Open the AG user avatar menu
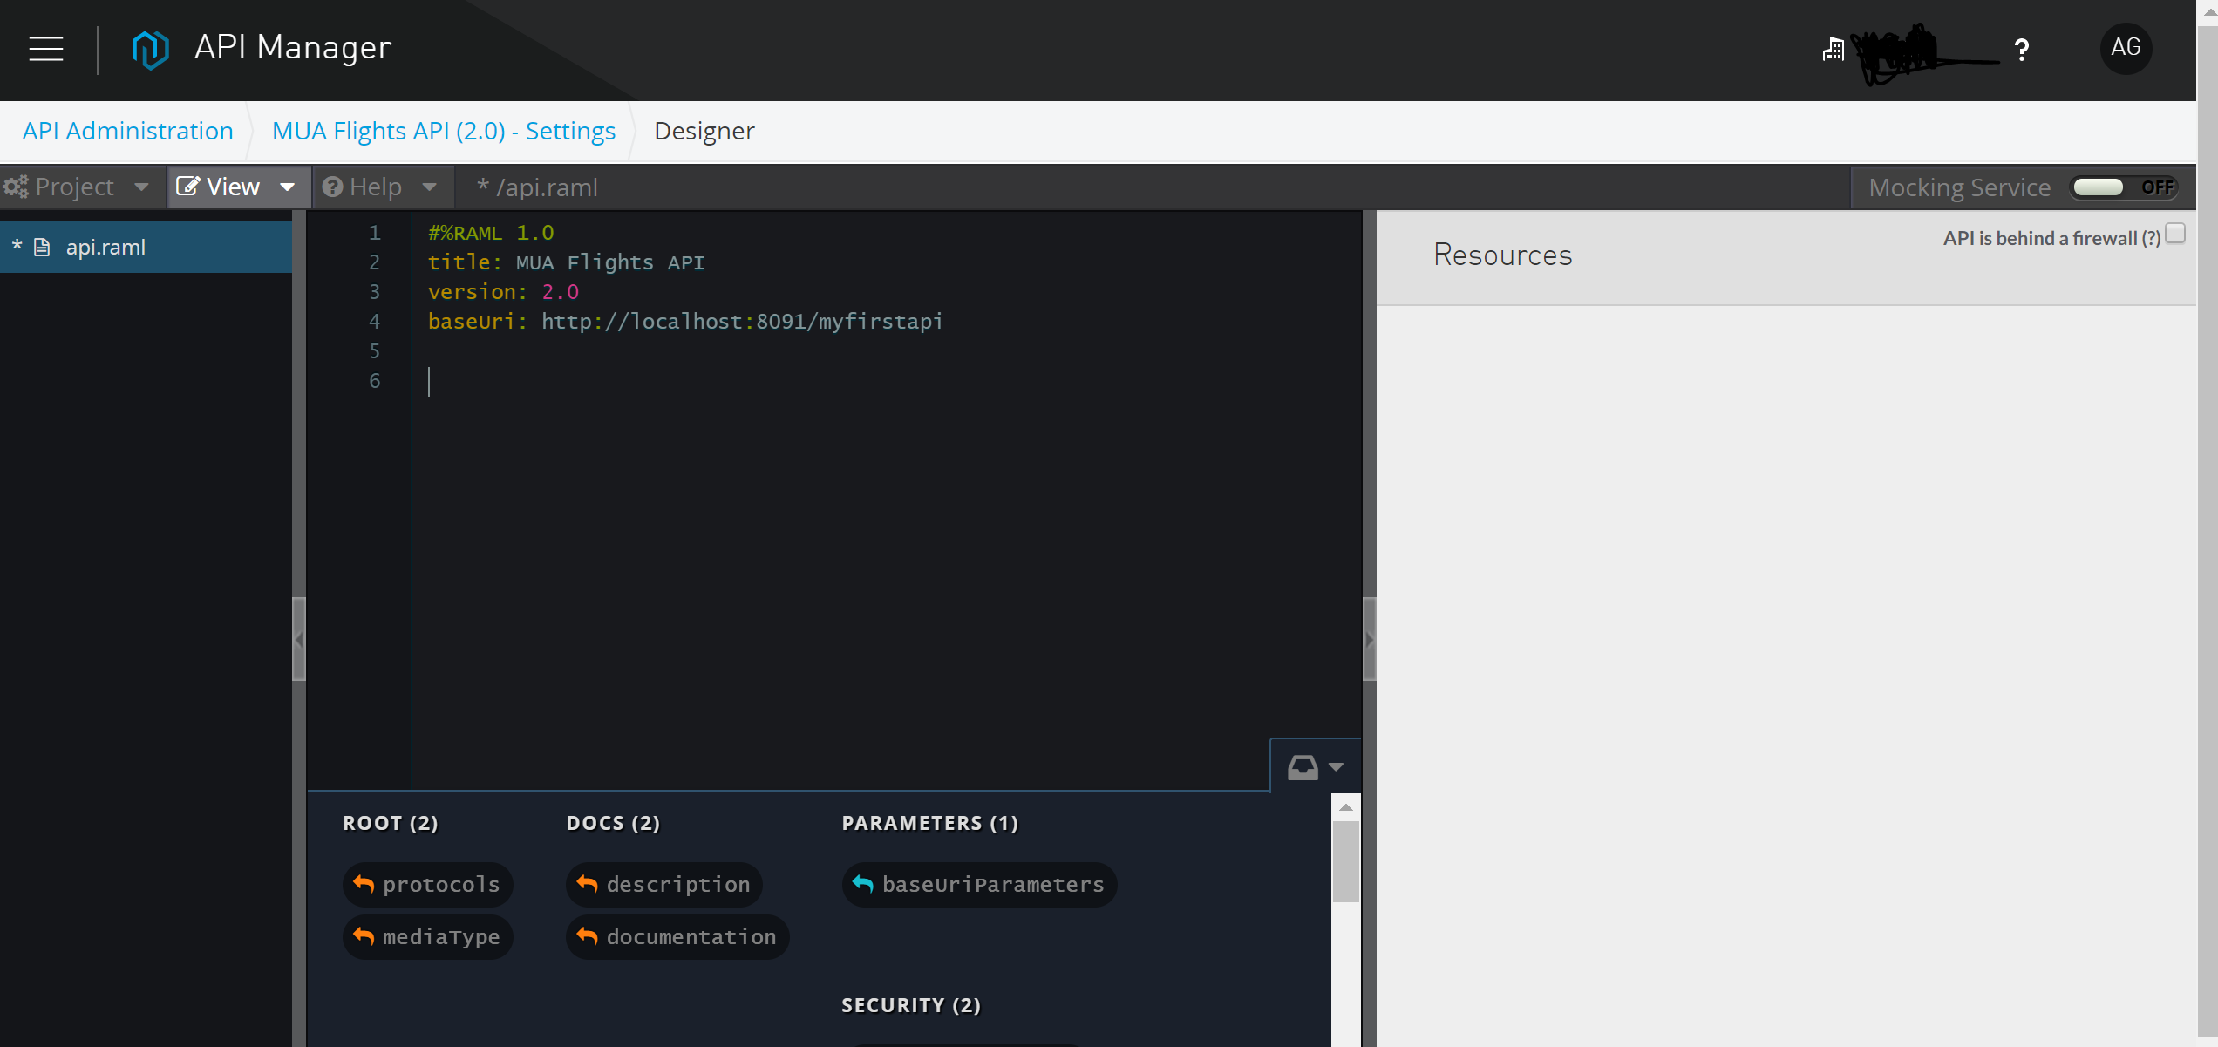This screenshot has height=1047, width=2218. click(2126, 48)
